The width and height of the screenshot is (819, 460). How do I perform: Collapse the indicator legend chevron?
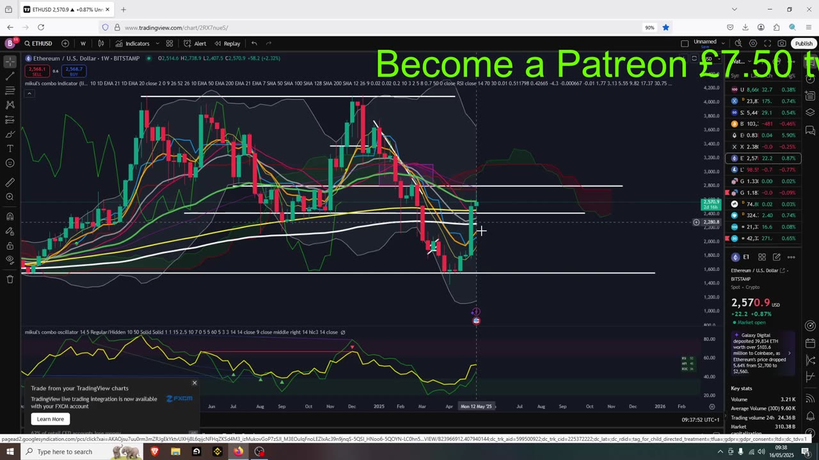point(29,93)
